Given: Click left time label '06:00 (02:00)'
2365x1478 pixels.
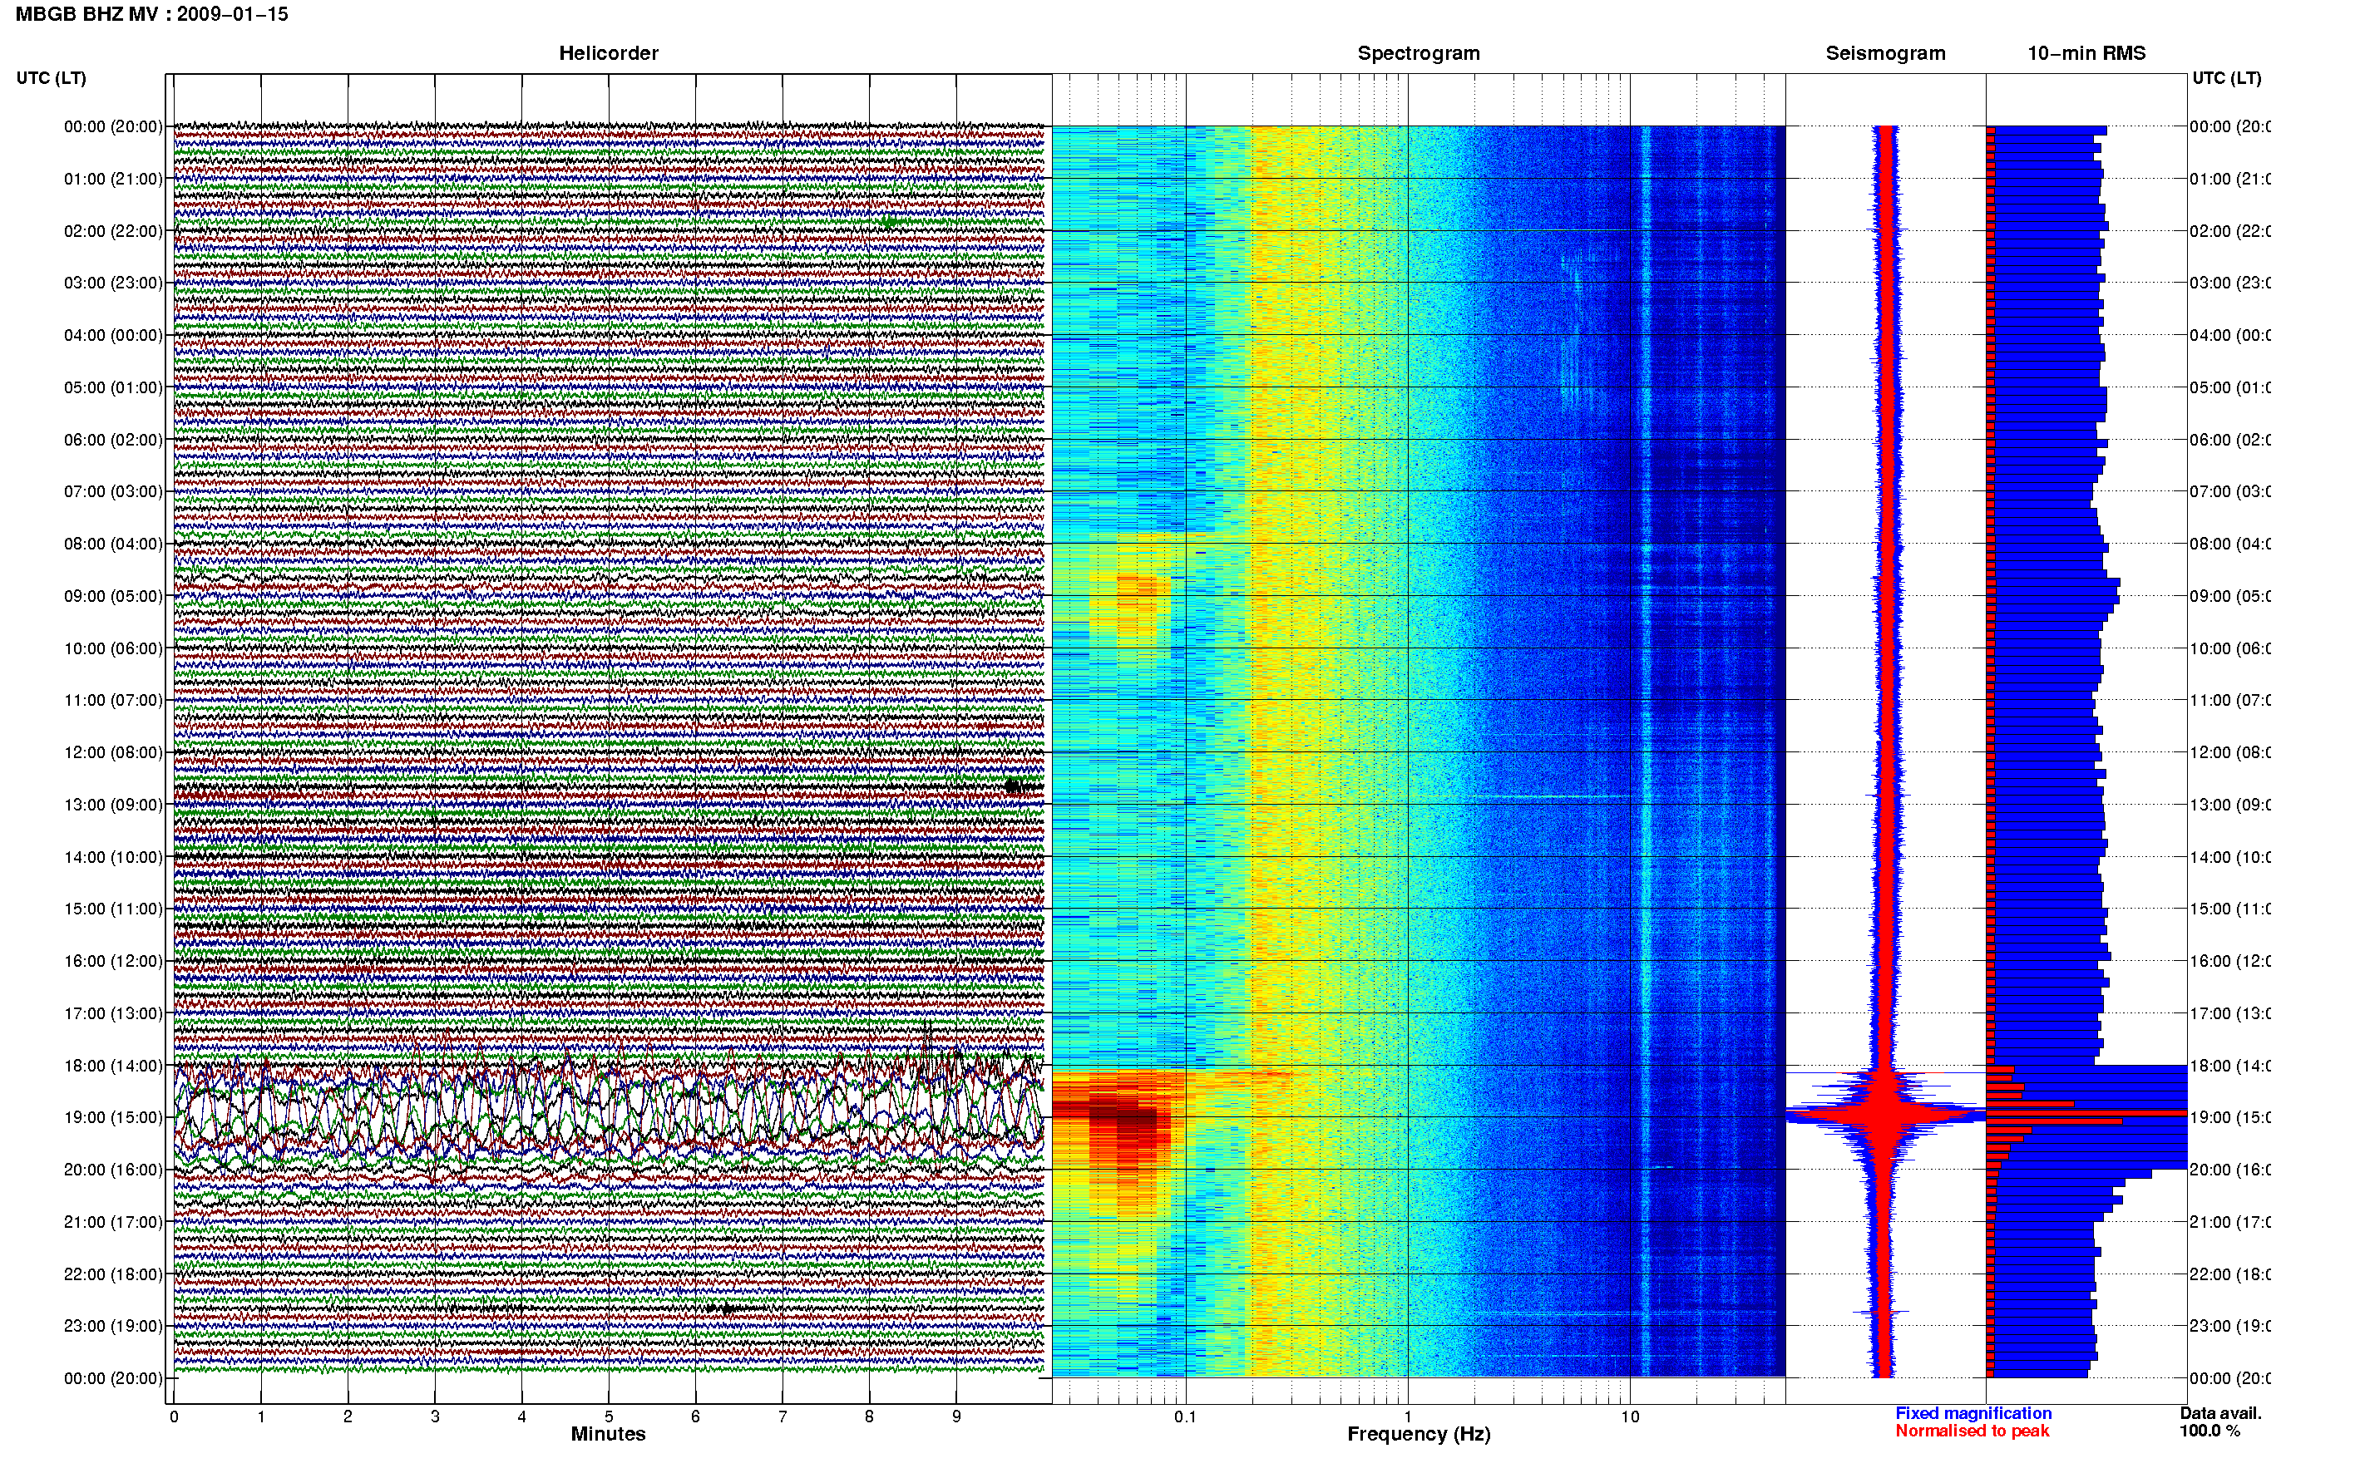Looking at the screenshot, I should click(x=113, y=440).
